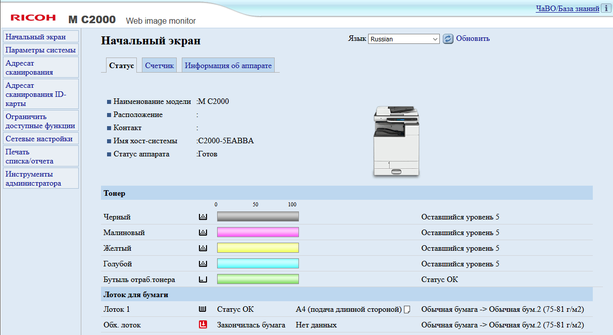Viewport: 613px width, 335px height.
Task: Click the Малиновый toner label
Action: (x=124, y=233)
